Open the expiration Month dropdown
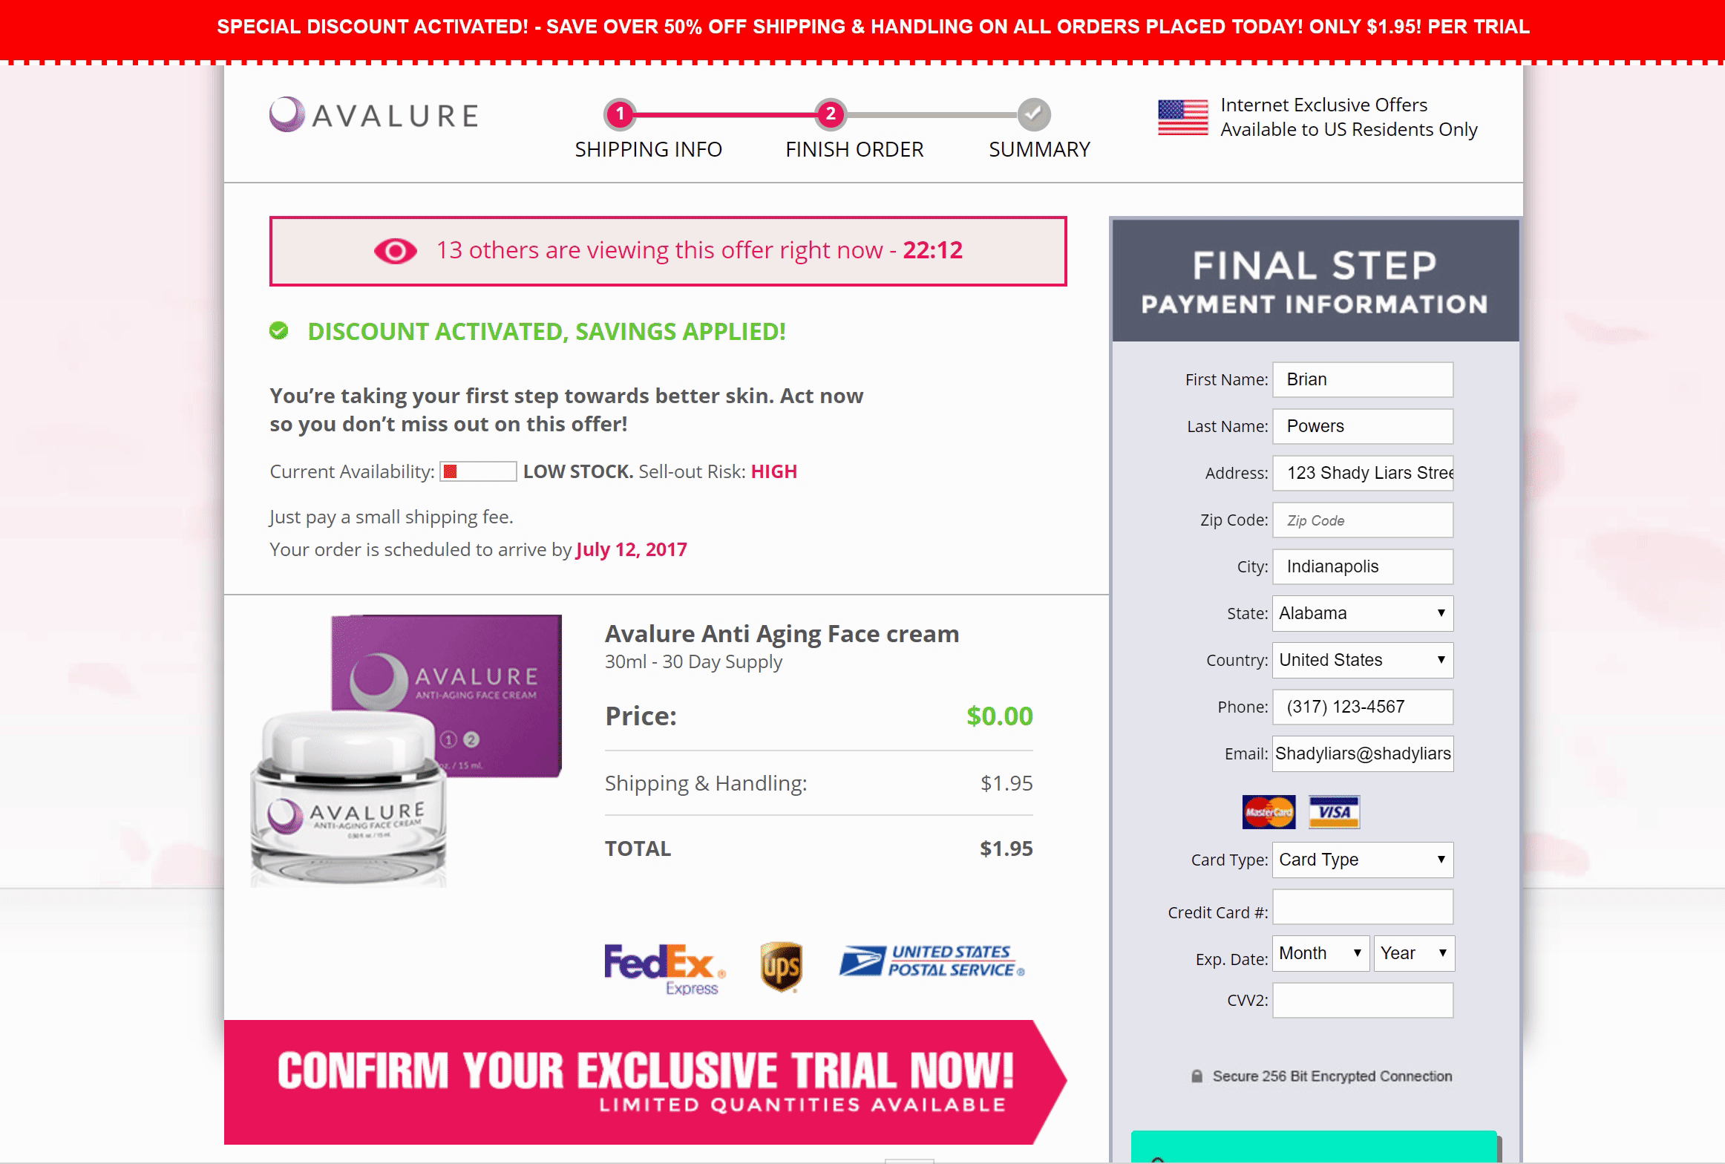 [1320, 953]
